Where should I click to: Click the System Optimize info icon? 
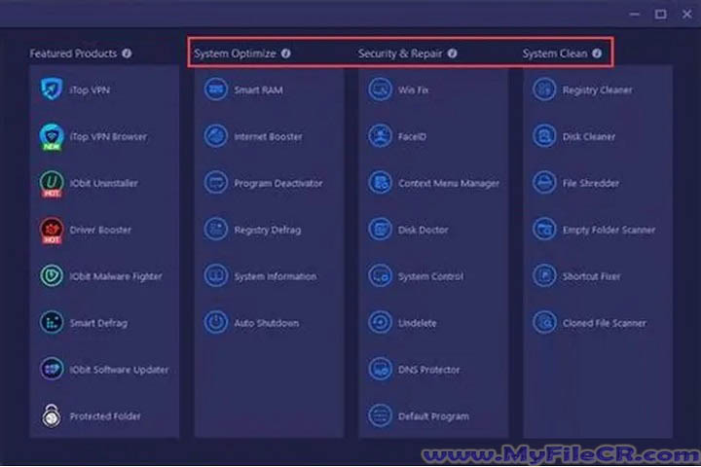coord(285,54)
